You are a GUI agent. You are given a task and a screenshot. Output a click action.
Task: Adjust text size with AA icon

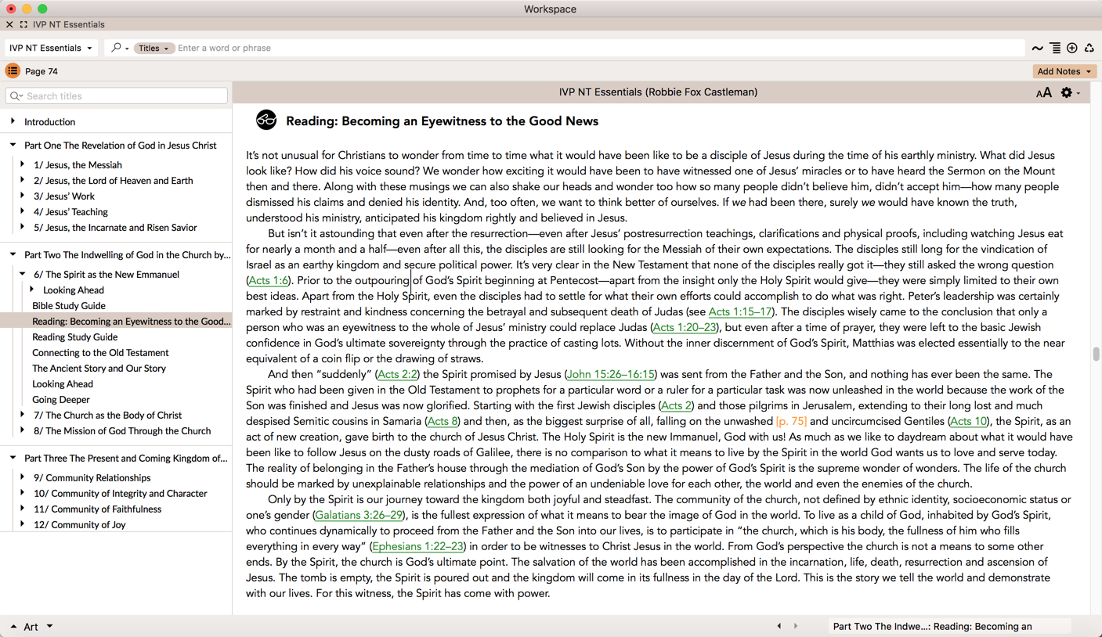point(1043,92)
